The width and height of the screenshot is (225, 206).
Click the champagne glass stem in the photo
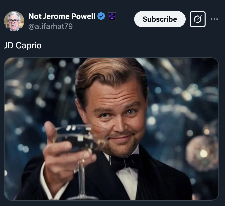click(81, 176)
